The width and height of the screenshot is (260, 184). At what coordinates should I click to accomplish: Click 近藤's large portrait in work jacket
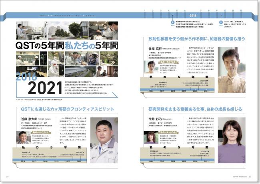[x=104, y=140]
